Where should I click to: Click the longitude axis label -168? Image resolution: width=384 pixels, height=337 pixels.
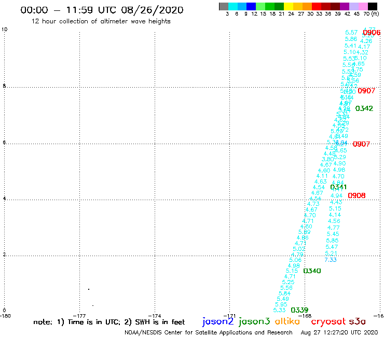pos(305,316)
